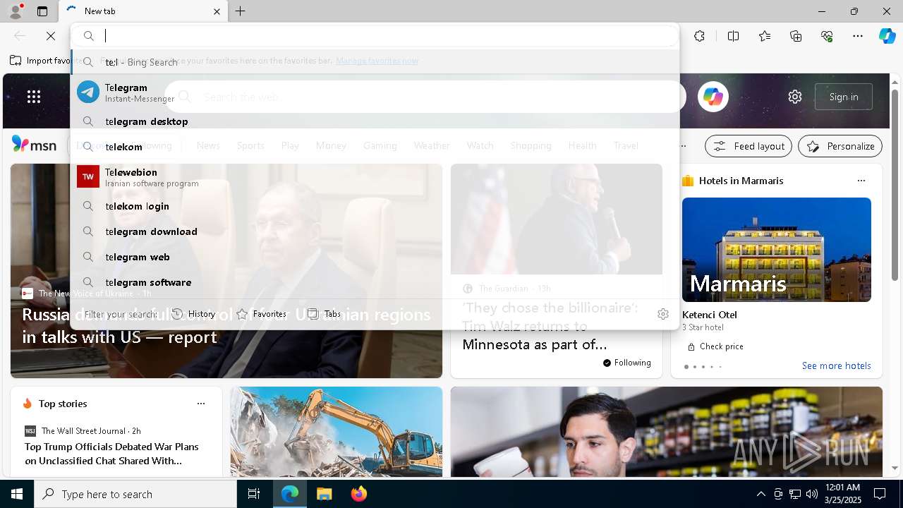903x508 pixels.
Task: Open the page settings gear near Sign in
Action: pyautogui.click(x=795, y=97)
